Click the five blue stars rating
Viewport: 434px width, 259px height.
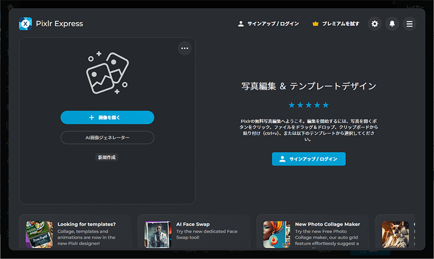click(x=309, y=105)
